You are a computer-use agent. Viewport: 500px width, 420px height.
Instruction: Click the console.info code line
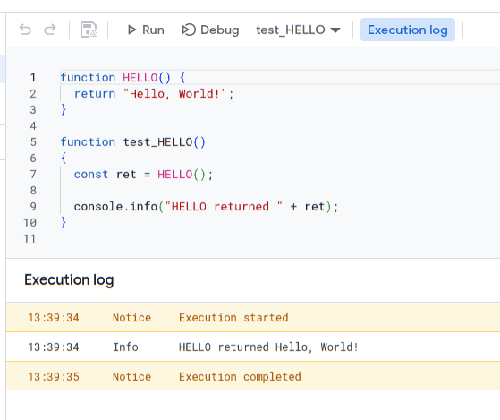[206, 207]
